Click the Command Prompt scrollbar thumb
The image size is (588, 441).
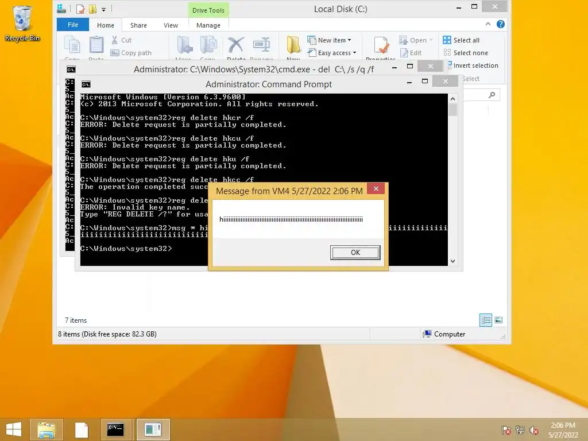tap(452, 110)
